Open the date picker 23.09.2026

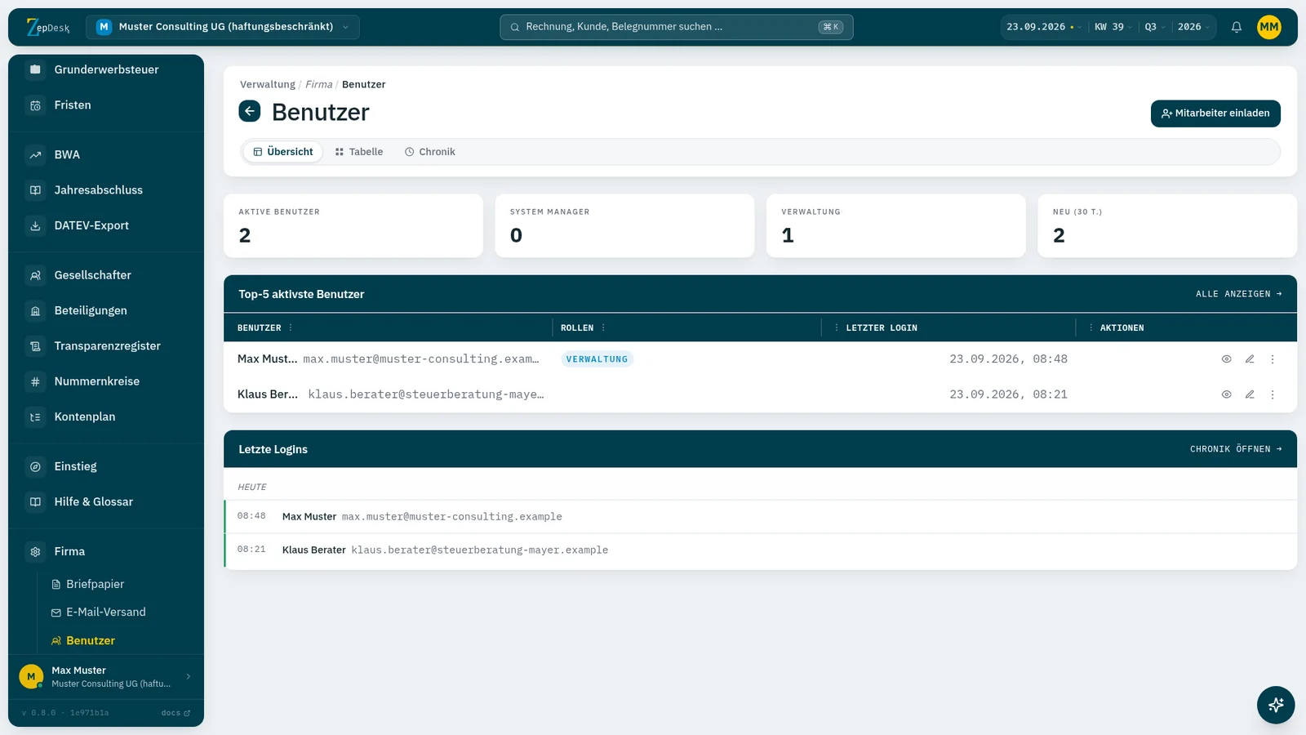1044,27
